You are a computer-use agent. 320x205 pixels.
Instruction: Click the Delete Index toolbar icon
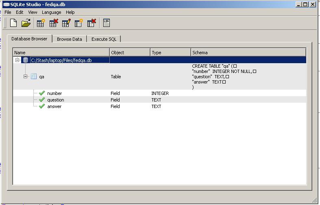pyautogui.click(x=91, y=23)
